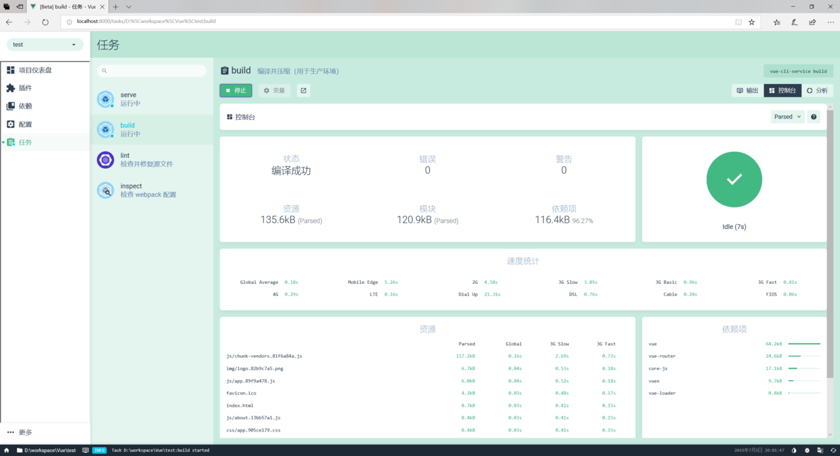This screenshot has width=840, height=456.
Task: Click js/app.89f9a478.js asset row
Action: click(x=427, y=381)
